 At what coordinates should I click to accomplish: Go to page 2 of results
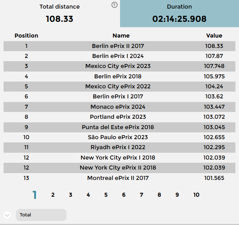(x=53, y=195)
